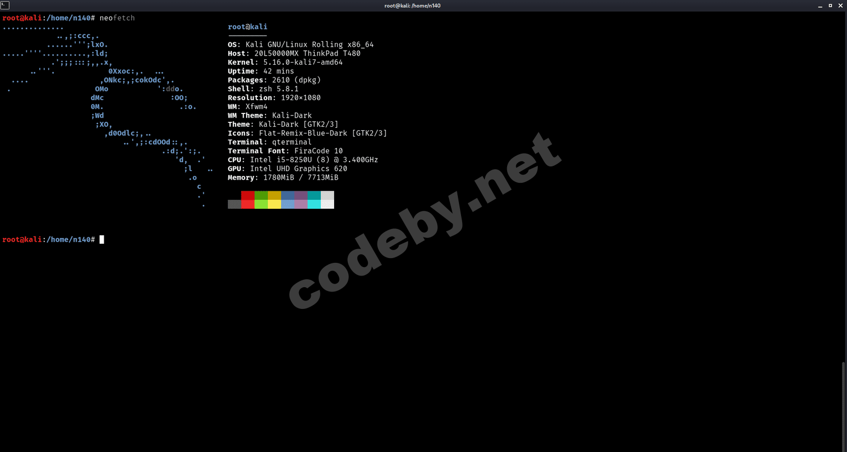Click the terminal vertical scrollbar thumb
Image resolution: width=847 pixels, height=452 pixels.
[844, 406]
